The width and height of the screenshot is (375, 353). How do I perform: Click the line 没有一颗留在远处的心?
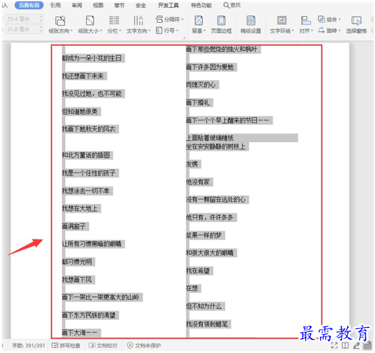(216, 200)
